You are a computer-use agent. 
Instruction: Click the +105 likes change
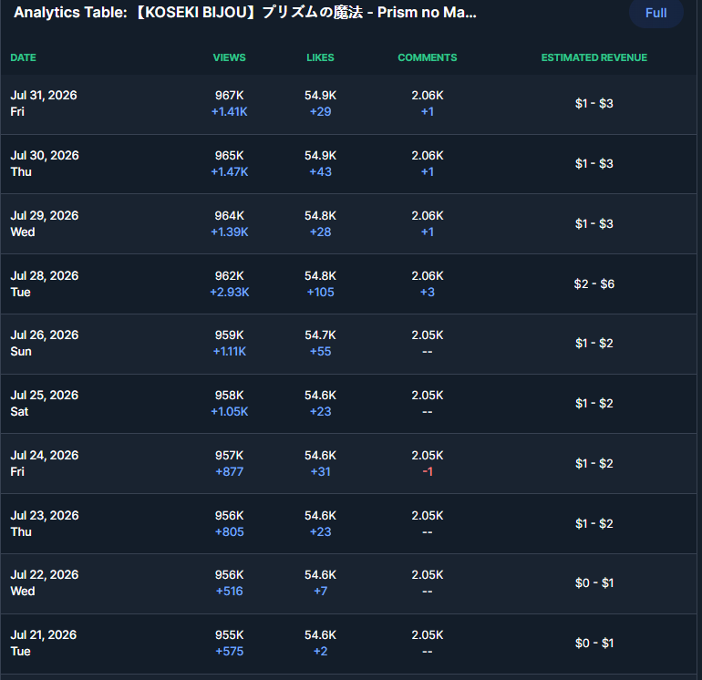point(321,293)
